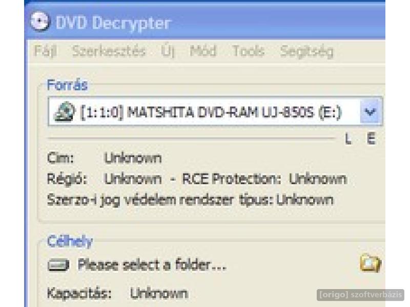Image resolution: width=410 pixels, height=307 pixels.
Task: Click the L indicator under the source drive
Action: pyautogui.click(x=348, y=139)
